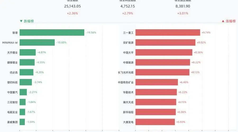Click the 长飞光纤光缆 stock label
The width and height of the screenshot is (238, 132).
[x=126, y=72]
